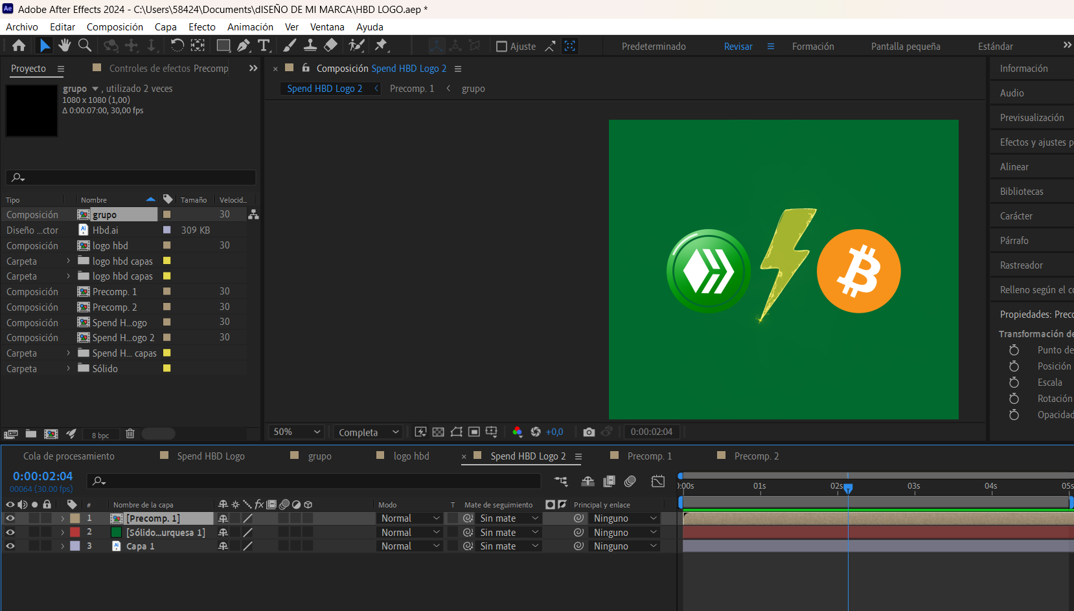Screen dimensions: 1074x611
Task: Open the 50% magnification dropdown
Action: click(x=296, y=432)
